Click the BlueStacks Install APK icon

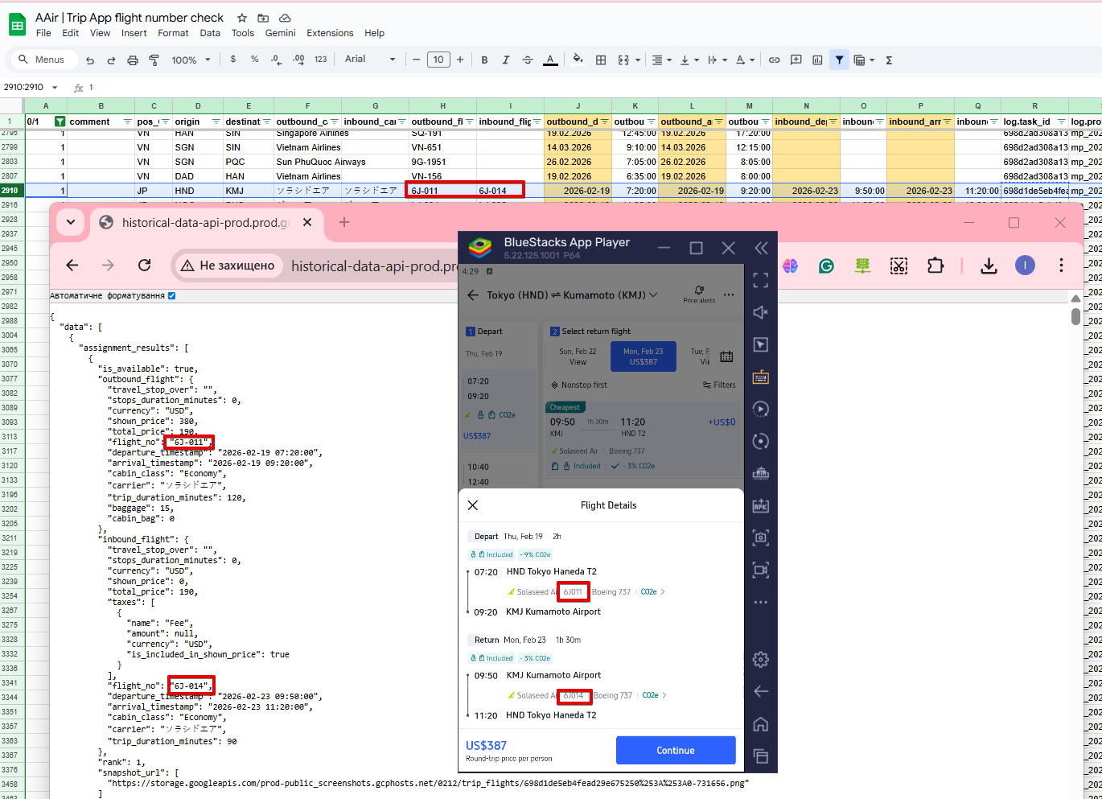(760, 505)
